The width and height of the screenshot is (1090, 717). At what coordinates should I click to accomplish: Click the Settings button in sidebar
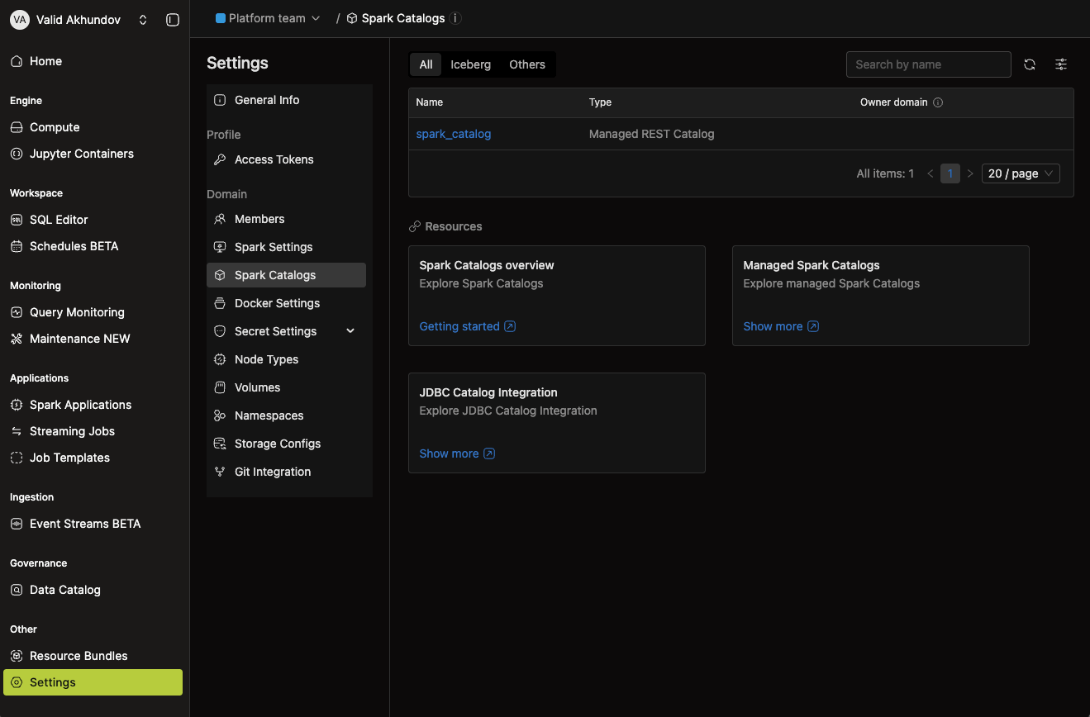pos(93,682)
